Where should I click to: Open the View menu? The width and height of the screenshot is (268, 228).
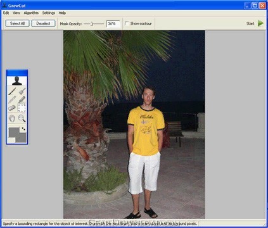pos(16,13)
